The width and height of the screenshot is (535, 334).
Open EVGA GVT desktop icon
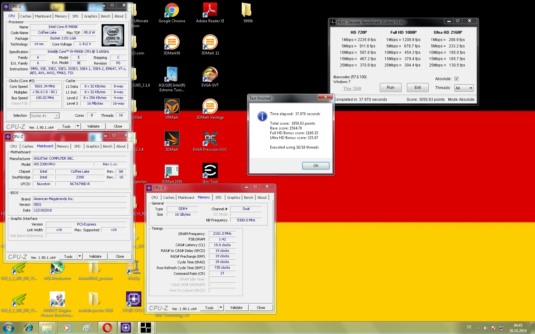pos(210,77)
